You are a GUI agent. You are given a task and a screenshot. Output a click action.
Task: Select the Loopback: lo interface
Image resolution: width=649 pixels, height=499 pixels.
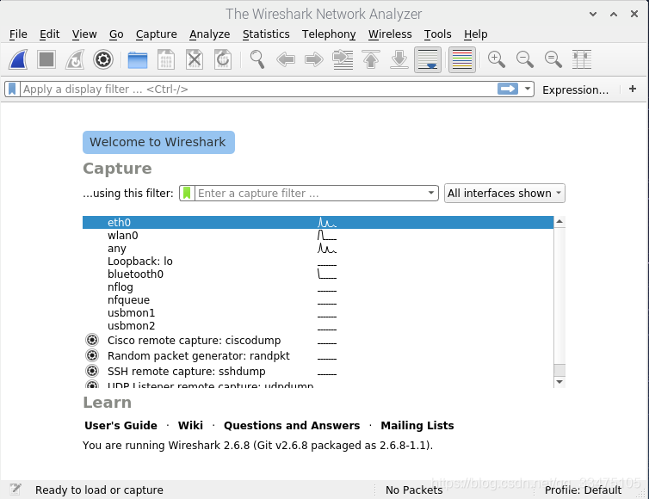pos(318,261)
